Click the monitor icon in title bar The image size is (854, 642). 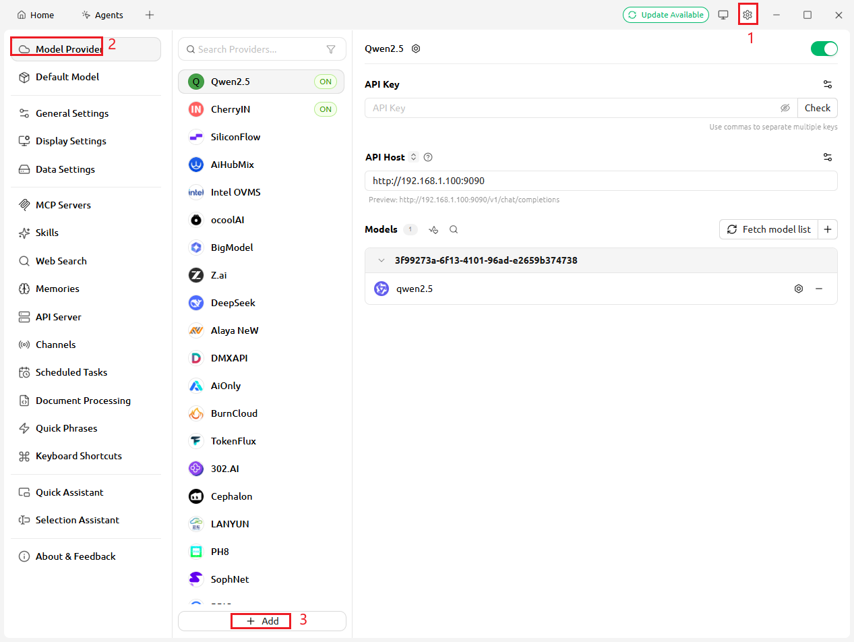(723, 15)
